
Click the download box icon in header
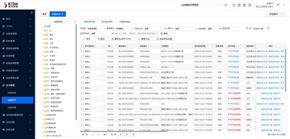244,5
